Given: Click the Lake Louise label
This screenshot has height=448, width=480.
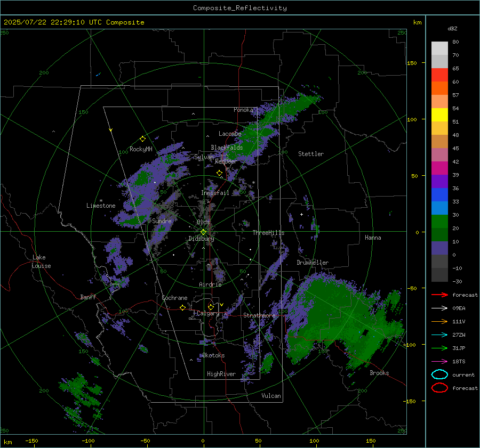Looking at the screenshot, I should (x=41, y=262).
